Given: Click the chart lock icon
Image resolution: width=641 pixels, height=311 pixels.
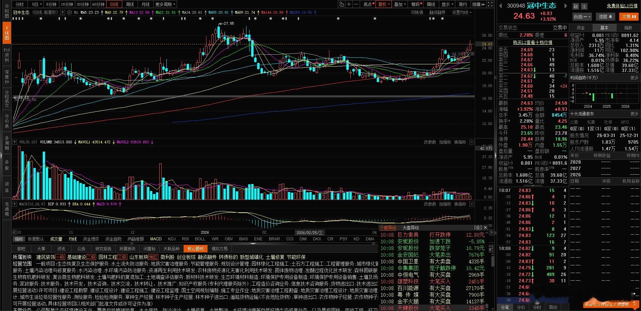Looking at the screenshot, I should 341,4.
